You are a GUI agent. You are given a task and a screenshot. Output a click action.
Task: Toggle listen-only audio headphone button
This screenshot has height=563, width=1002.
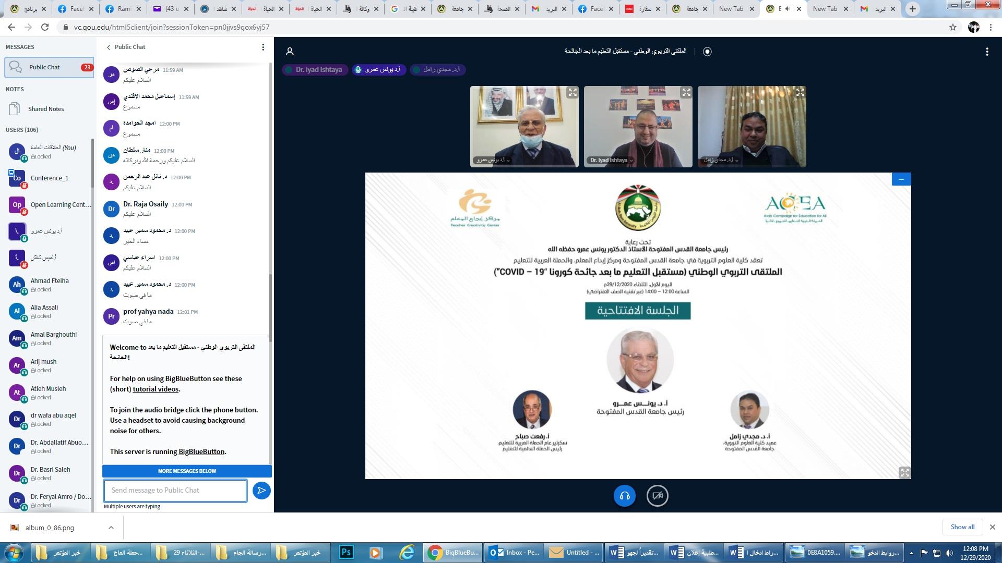(625, 496)
